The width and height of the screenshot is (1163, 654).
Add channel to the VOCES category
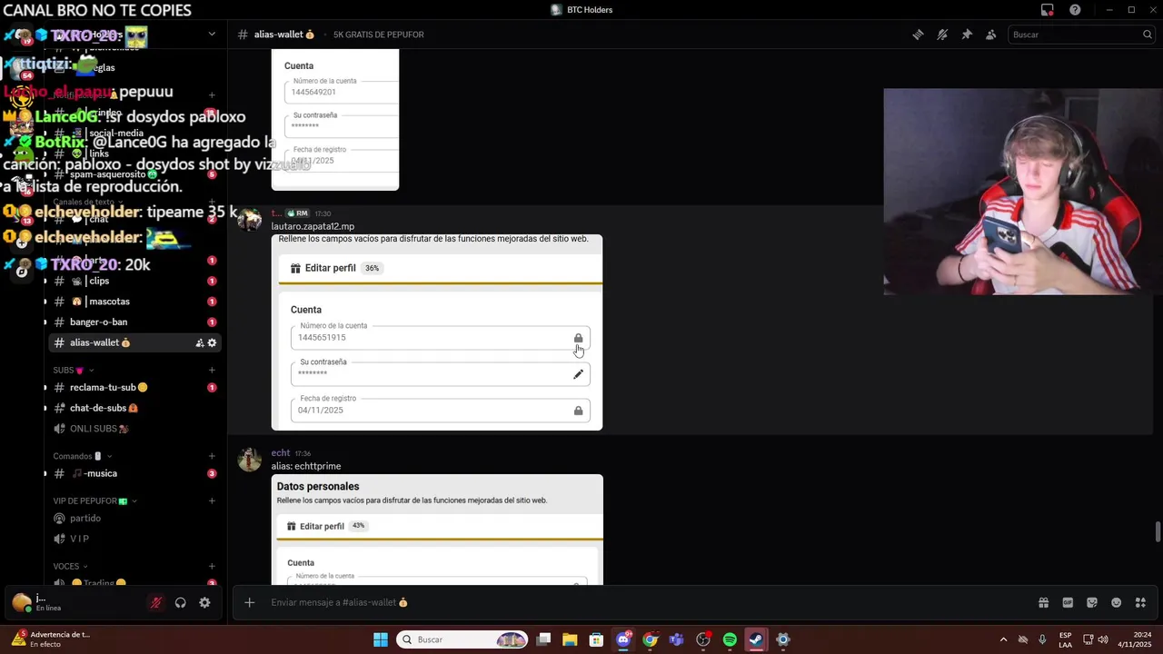click(212, 567)
